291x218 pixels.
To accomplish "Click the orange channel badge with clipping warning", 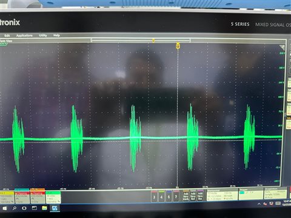I will tap(38, 196).
